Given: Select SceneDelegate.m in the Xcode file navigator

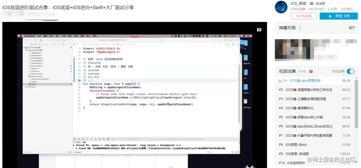Looking at the screenshot, I should (36, 61).
